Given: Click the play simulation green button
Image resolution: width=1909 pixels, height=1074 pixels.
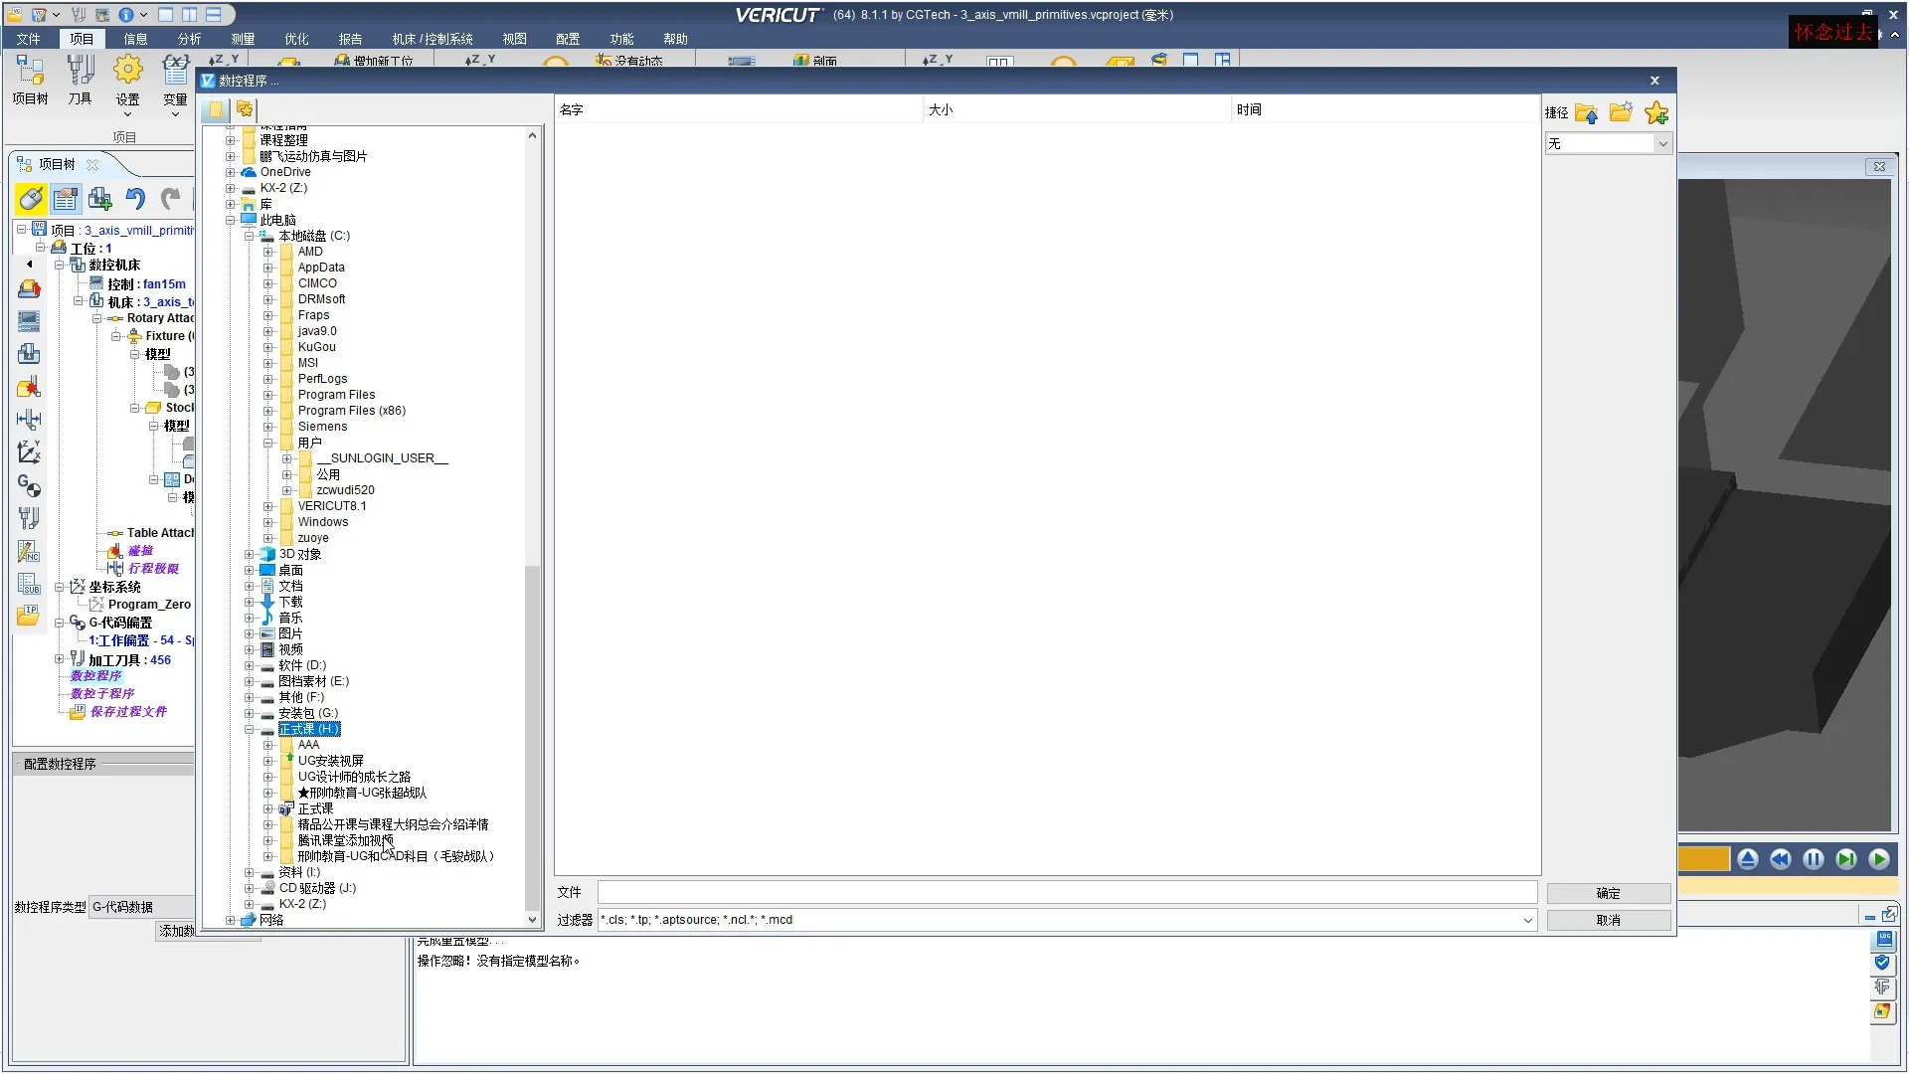Looking at the screenshot, I should 1878,859.
